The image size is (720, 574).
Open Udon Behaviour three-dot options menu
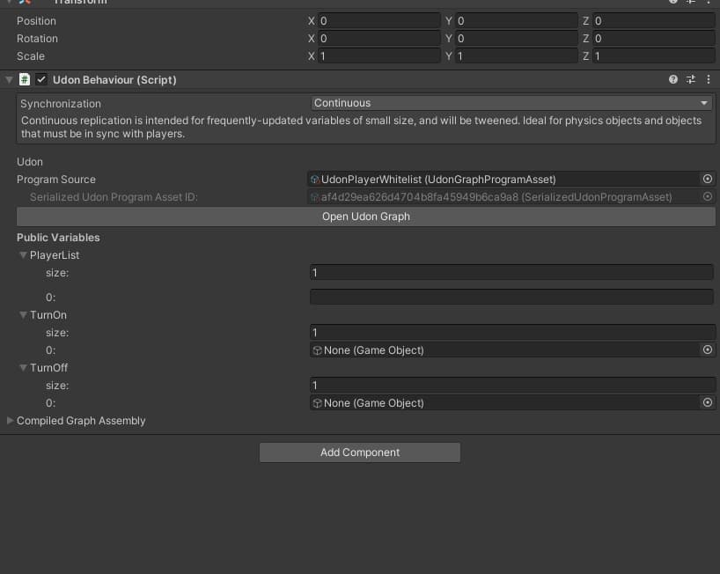(709, 79)
